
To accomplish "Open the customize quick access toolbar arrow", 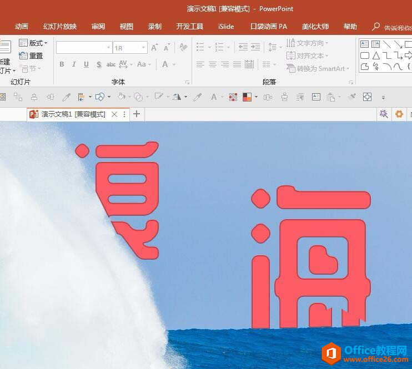I will pyautogui.click(x=383, y=98).
